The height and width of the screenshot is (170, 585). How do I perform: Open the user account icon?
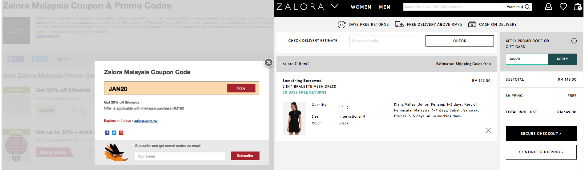[548, 7]
